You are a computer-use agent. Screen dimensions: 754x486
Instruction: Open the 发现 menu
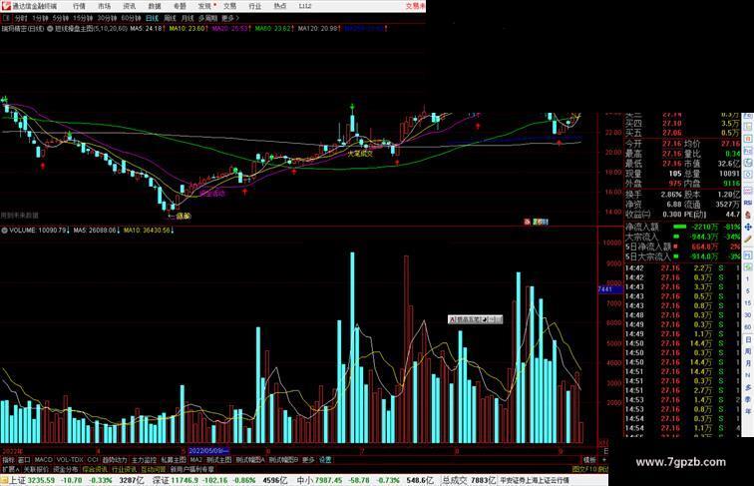point(204,6)
